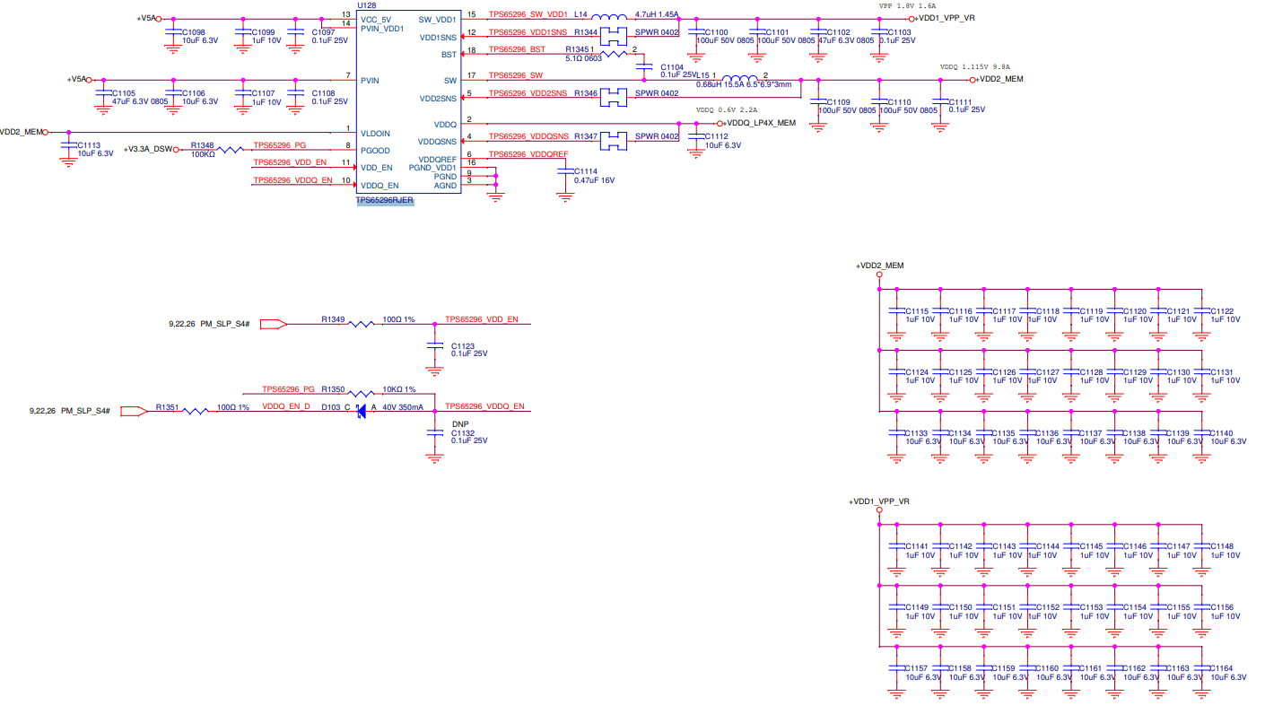Click the L15 inductor coil symbol
The width and height of the screenshot is (1265, 723).
coord(740,78)
